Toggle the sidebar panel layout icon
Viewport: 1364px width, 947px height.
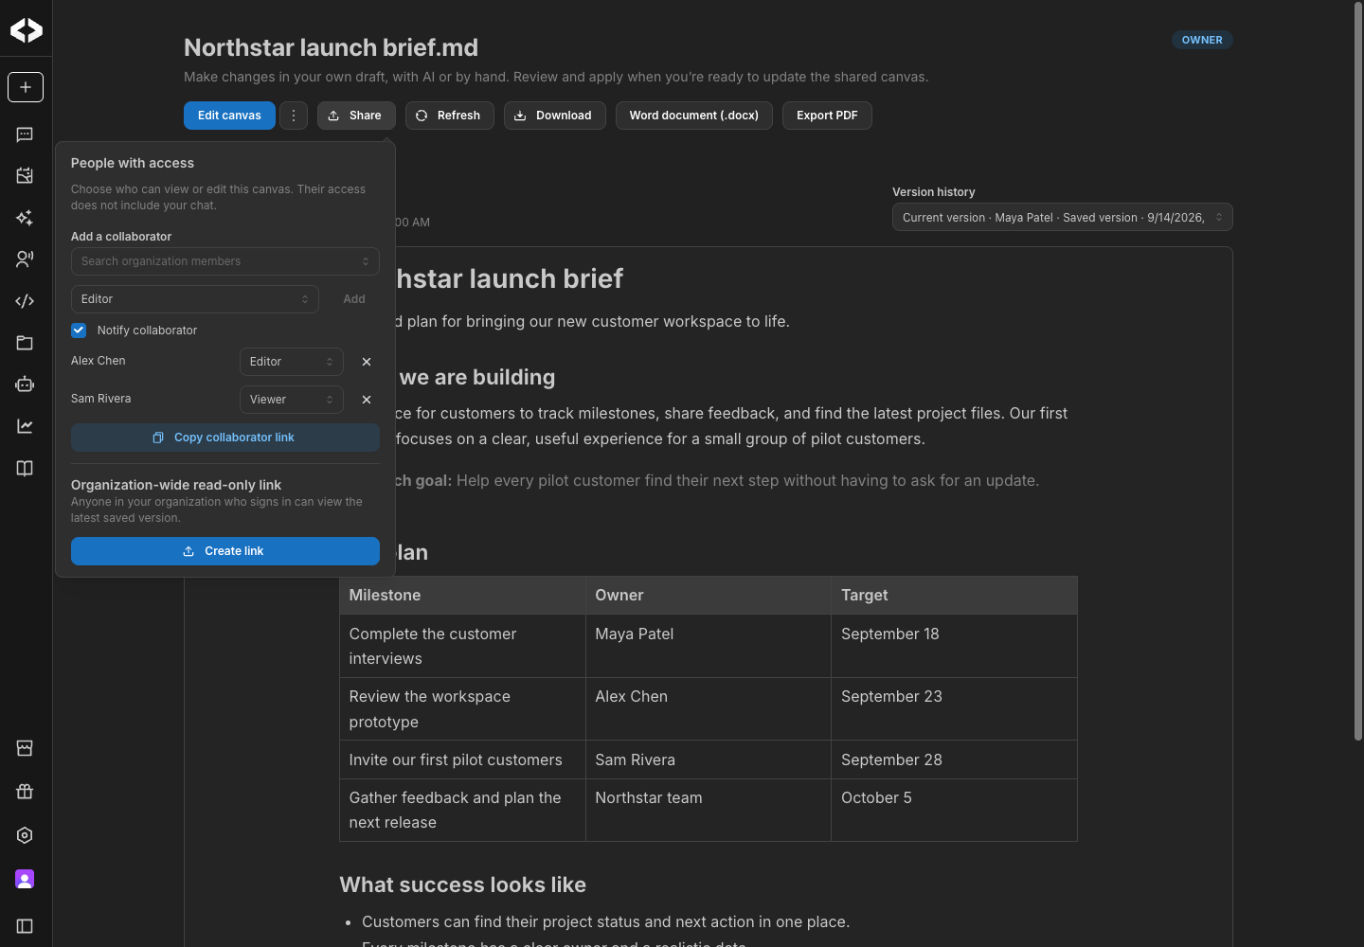pos(26,926)
